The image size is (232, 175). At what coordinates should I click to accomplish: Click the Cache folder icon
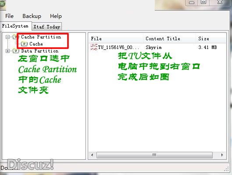pos(24,44)
